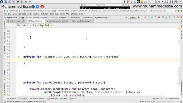Screen dimensions: 183x103
Task: Collapse the signUp function at line 64
Action: point(16,83)
